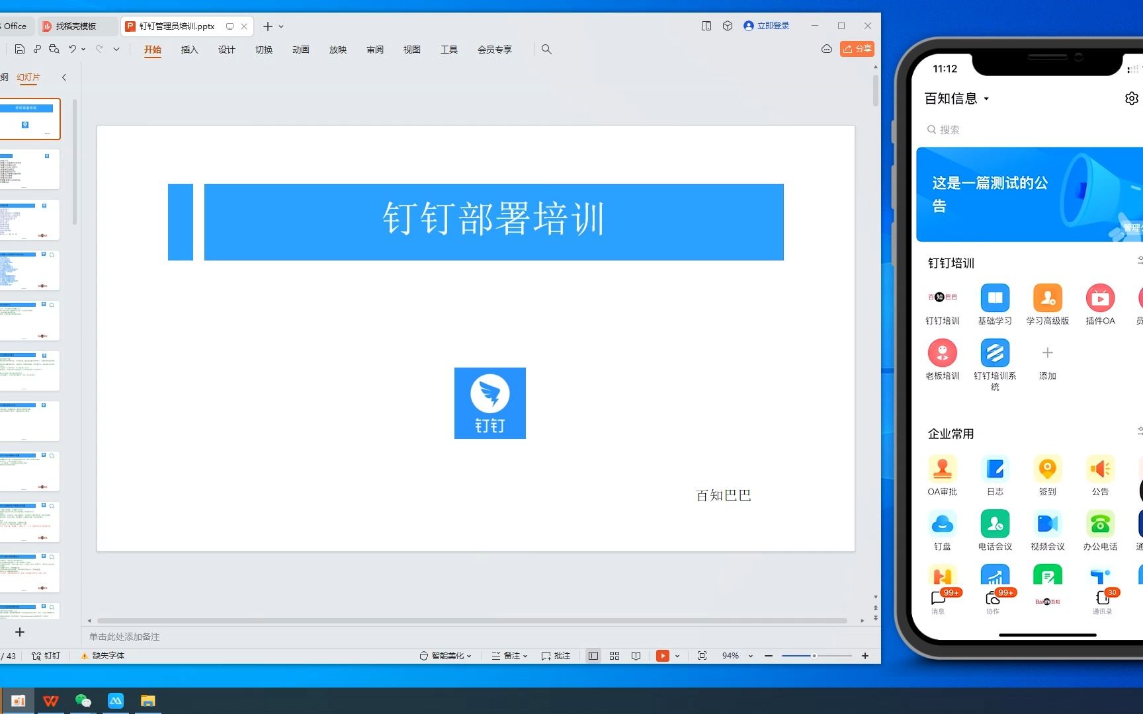
Task: Start slideshow from the status bar play button
Action: (663, 656)
